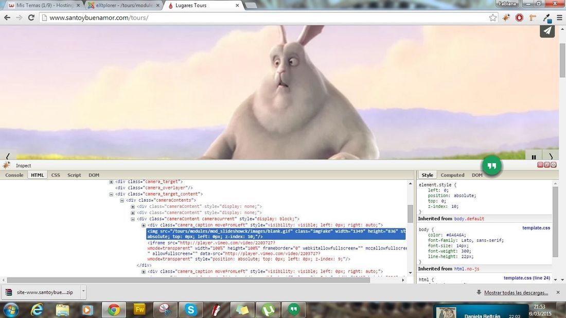
Task: Expand the camera_caption div below the closing div
Action: [x=144, y=272]
